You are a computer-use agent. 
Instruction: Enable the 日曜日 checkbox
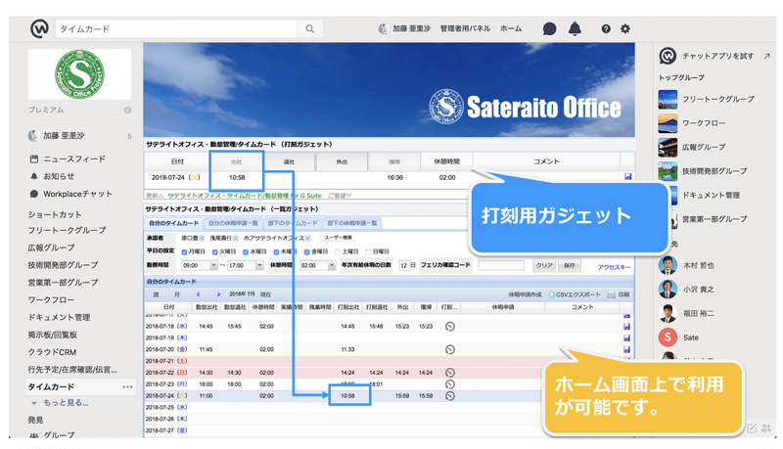[368, 252]
